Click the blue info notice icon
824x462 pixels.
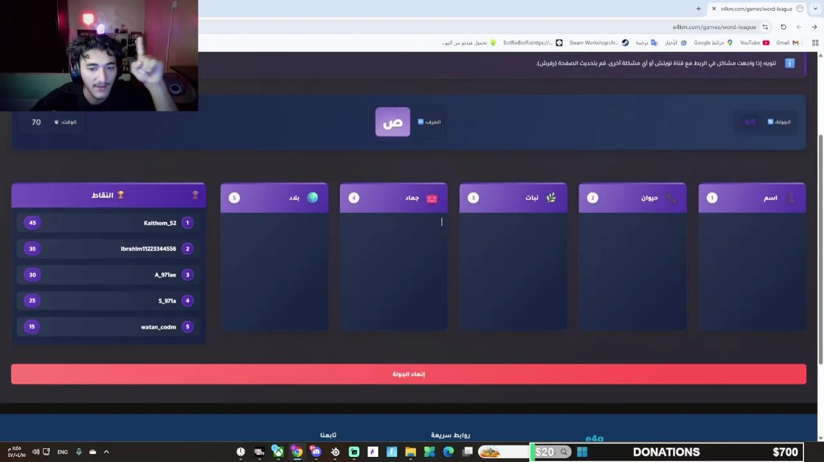coord(789,63)
